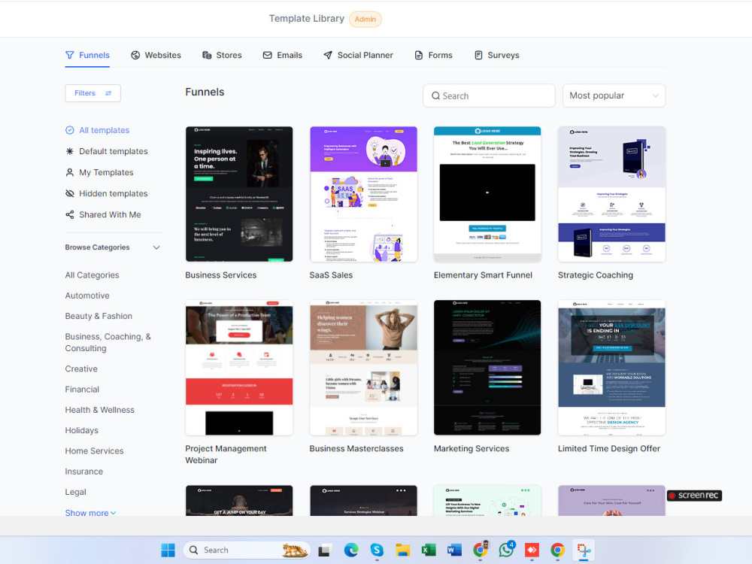Click the Social Planner paper plane icon

(x=328, y=55)
